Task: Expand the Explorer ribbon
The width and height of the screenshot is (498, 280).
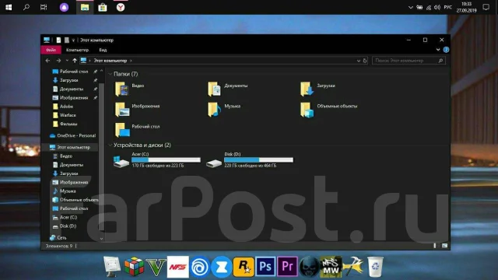Action: [438, 50]
